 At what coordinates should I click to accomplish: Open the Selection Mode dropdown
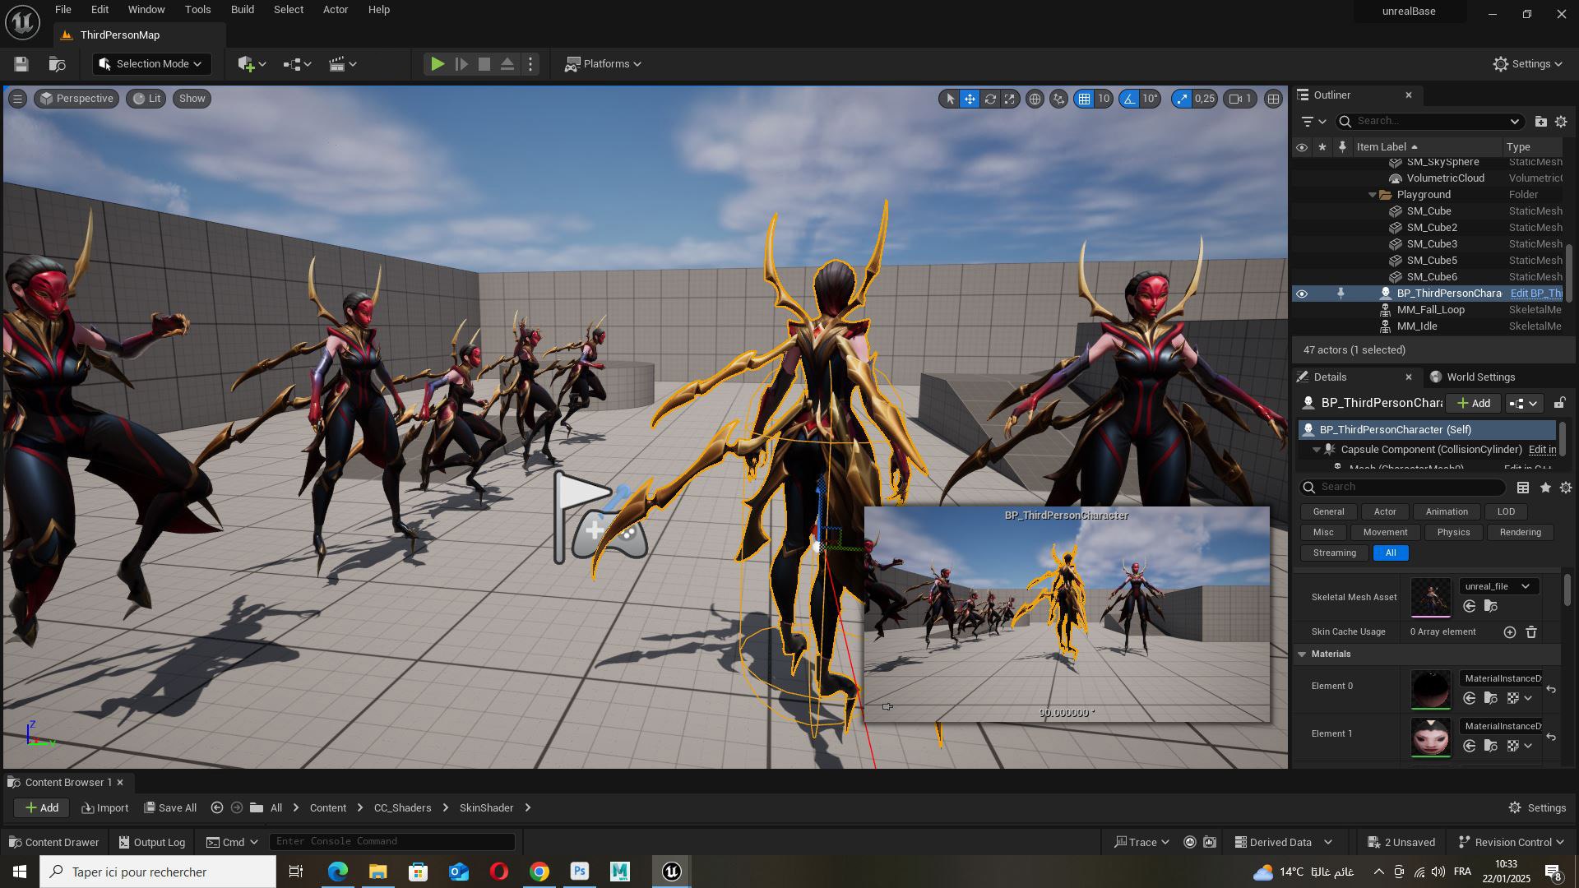(151, 64)
